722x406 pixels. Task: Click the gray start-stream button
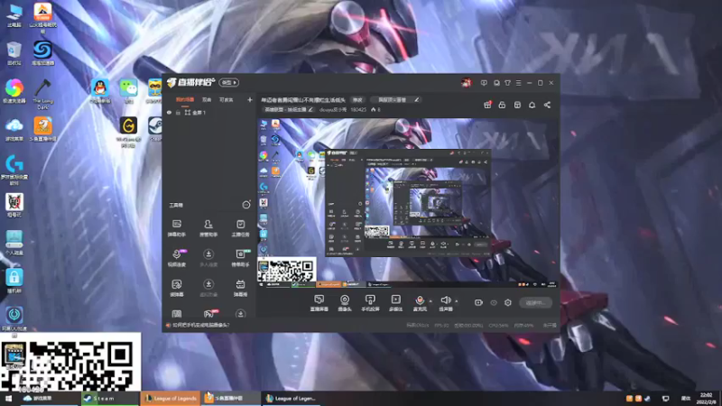[535, 302]
